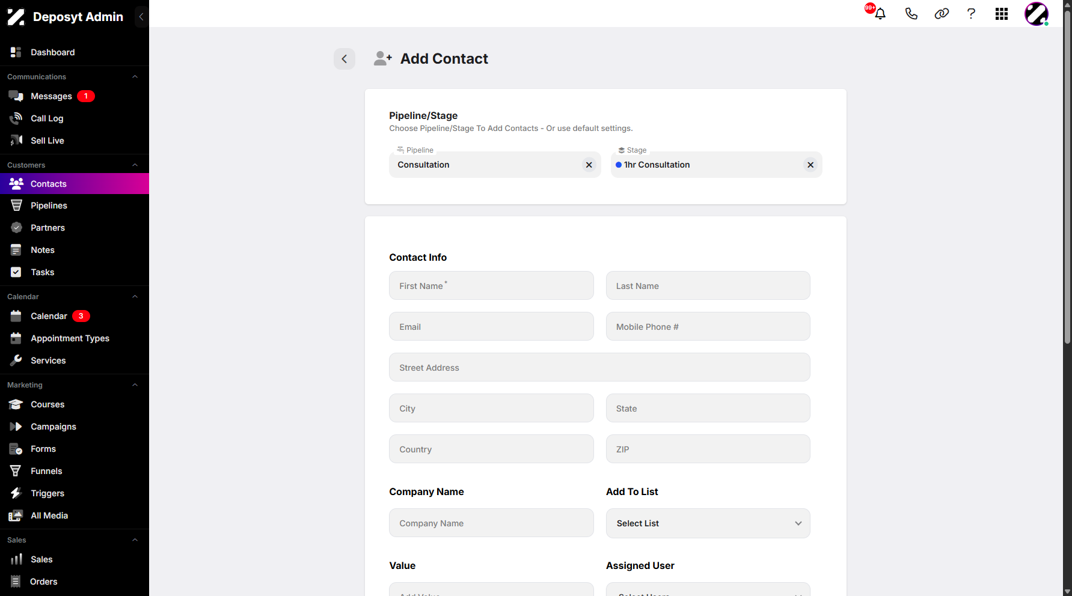Open Pipelines page

point(75,205)
